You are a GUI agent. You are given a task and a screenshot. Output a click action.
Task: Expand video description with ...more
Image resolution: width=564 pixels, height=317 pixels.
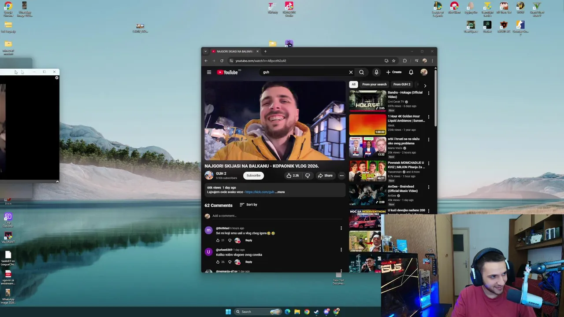pyautogui.click(x=280, y=192)
